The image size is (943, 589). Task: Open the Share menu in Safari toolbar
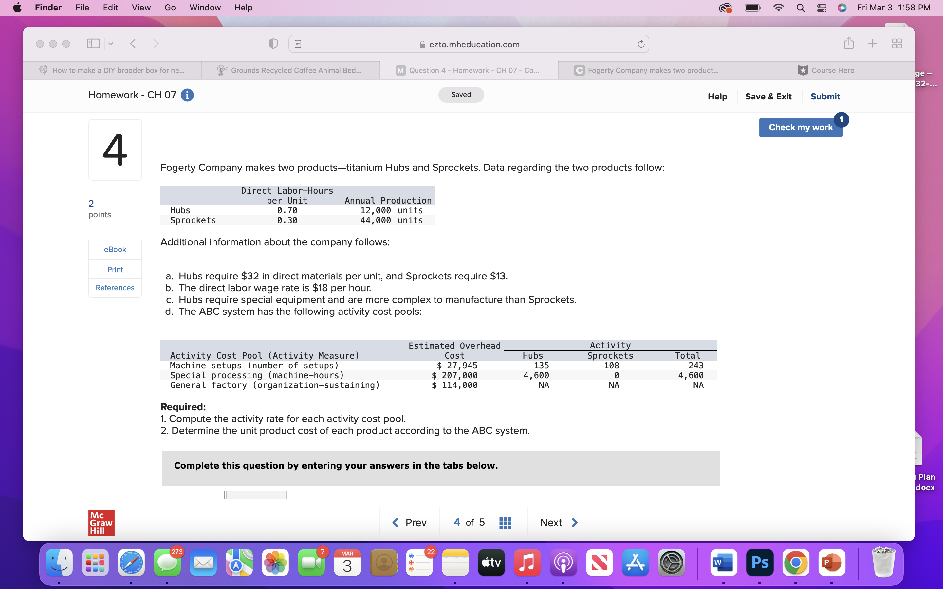pos(849,44)
